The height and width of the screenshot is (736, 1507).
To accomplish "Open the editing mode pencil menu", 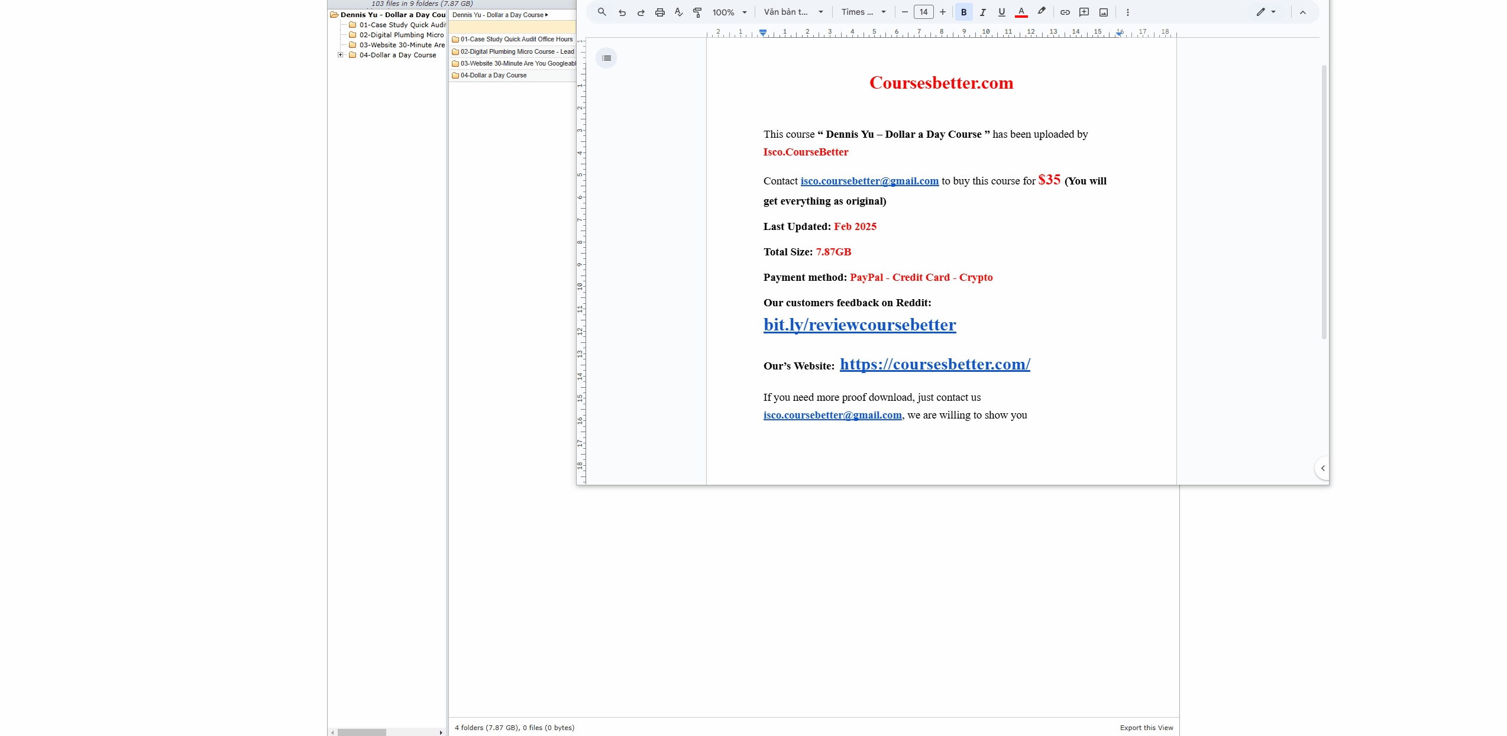I will click(1266, 12).
